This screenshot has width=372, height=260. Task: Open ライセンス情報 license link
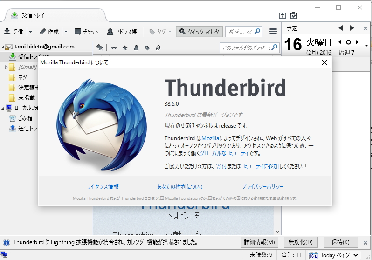click(x=103, y=187)
